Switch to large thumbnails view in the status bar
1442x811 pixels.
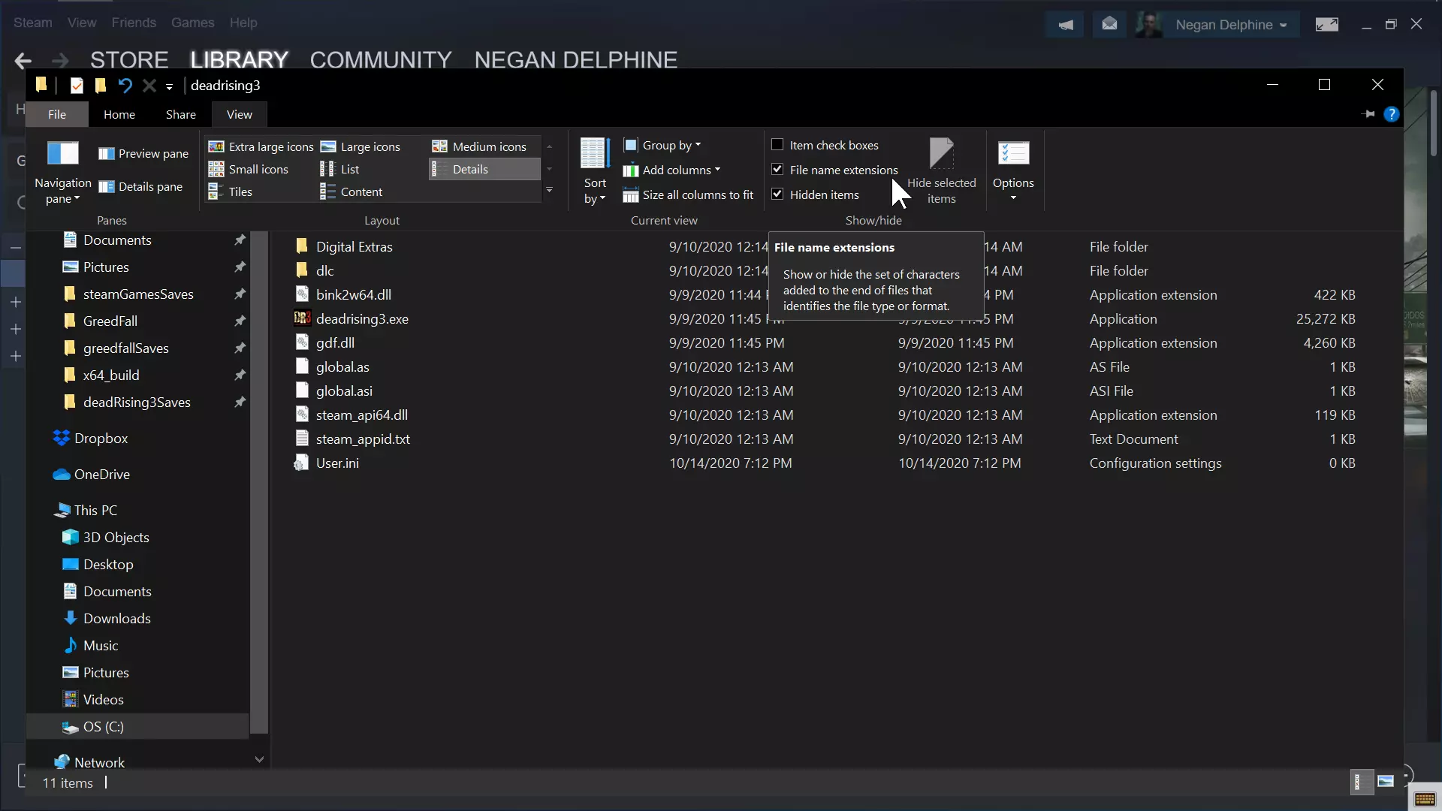(1386, 782)
